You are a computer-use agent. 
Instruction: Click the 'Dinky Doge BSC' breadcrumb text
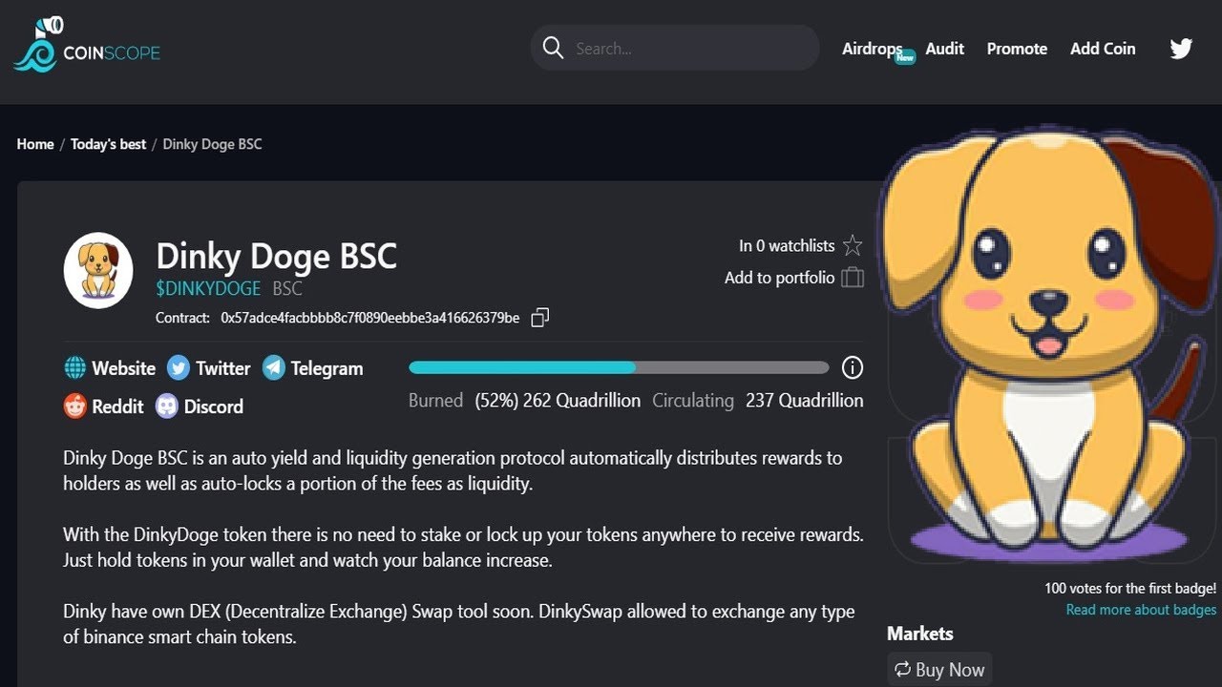[212, 144]
